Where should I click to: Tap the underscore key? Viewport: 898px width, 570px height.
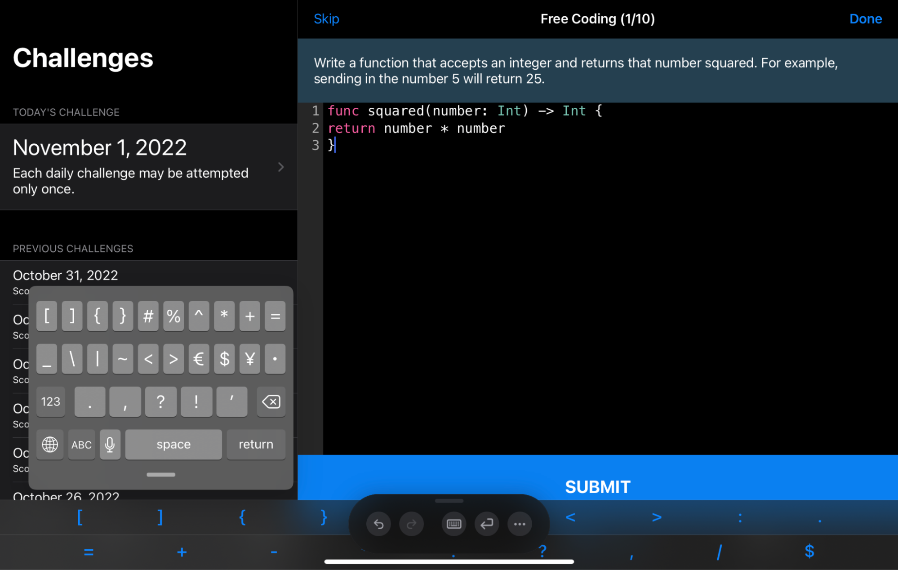tap(47, 359)
